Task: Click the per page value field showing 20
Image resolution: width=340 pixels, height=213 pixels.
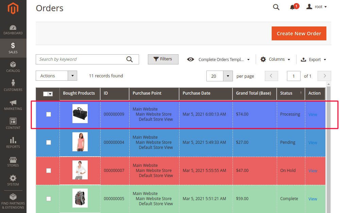Action: [215, 76]
